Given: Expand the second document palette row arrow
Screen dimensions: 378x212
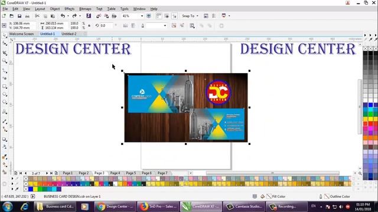Looking at the screenshot, I should 12,184.
